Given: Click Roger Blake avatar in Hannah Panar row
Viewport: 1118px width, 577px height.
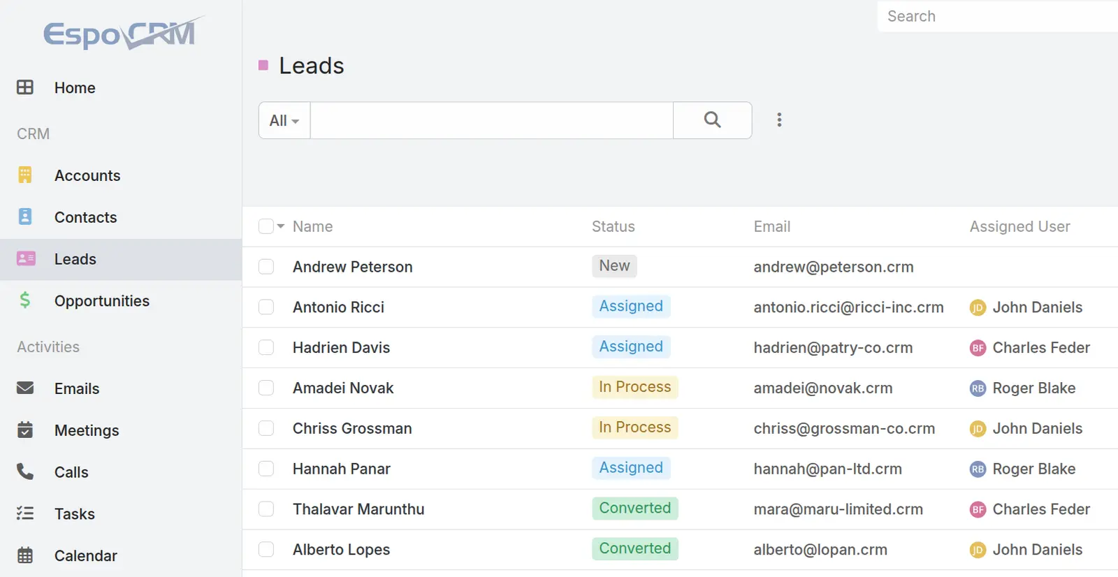Looking at the screenshot, I should click(978, 469).
